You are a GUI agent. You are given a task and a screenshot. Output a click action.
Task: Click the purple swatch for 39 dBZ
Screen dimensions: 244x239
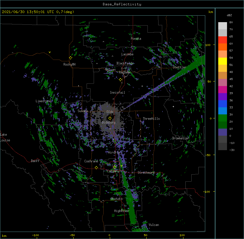[222, 97]
